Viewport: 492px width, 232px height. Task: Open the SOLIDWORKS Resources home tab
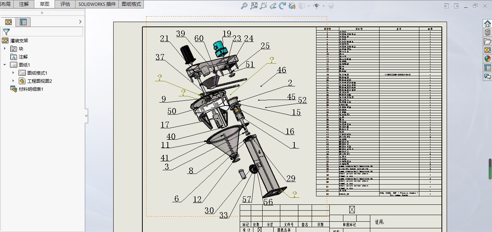487,24
